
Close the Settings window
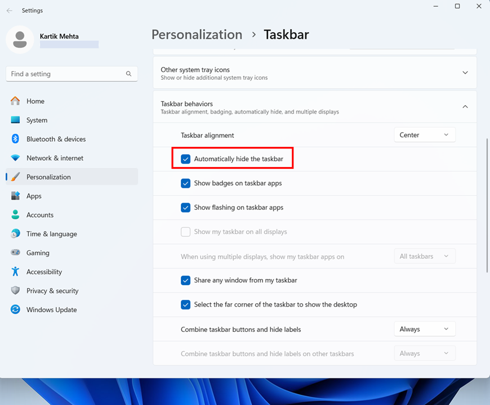479,6
